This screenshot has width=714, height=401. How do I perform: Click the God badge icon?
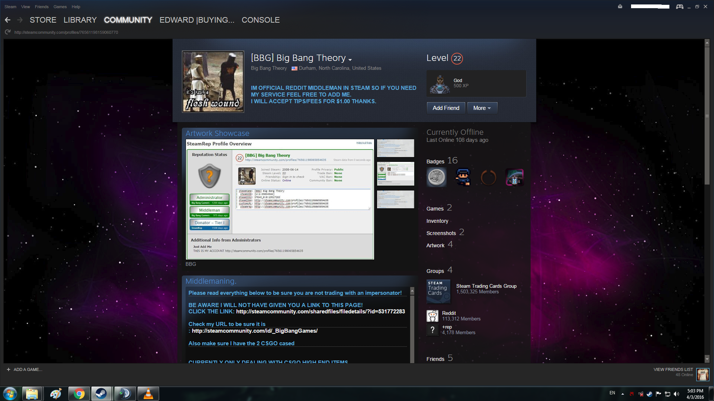440,84
